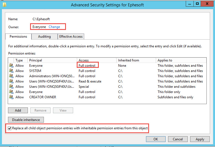215x147 pixels.
Task: Click the 'Special' access value
Action: click(84, 87)
